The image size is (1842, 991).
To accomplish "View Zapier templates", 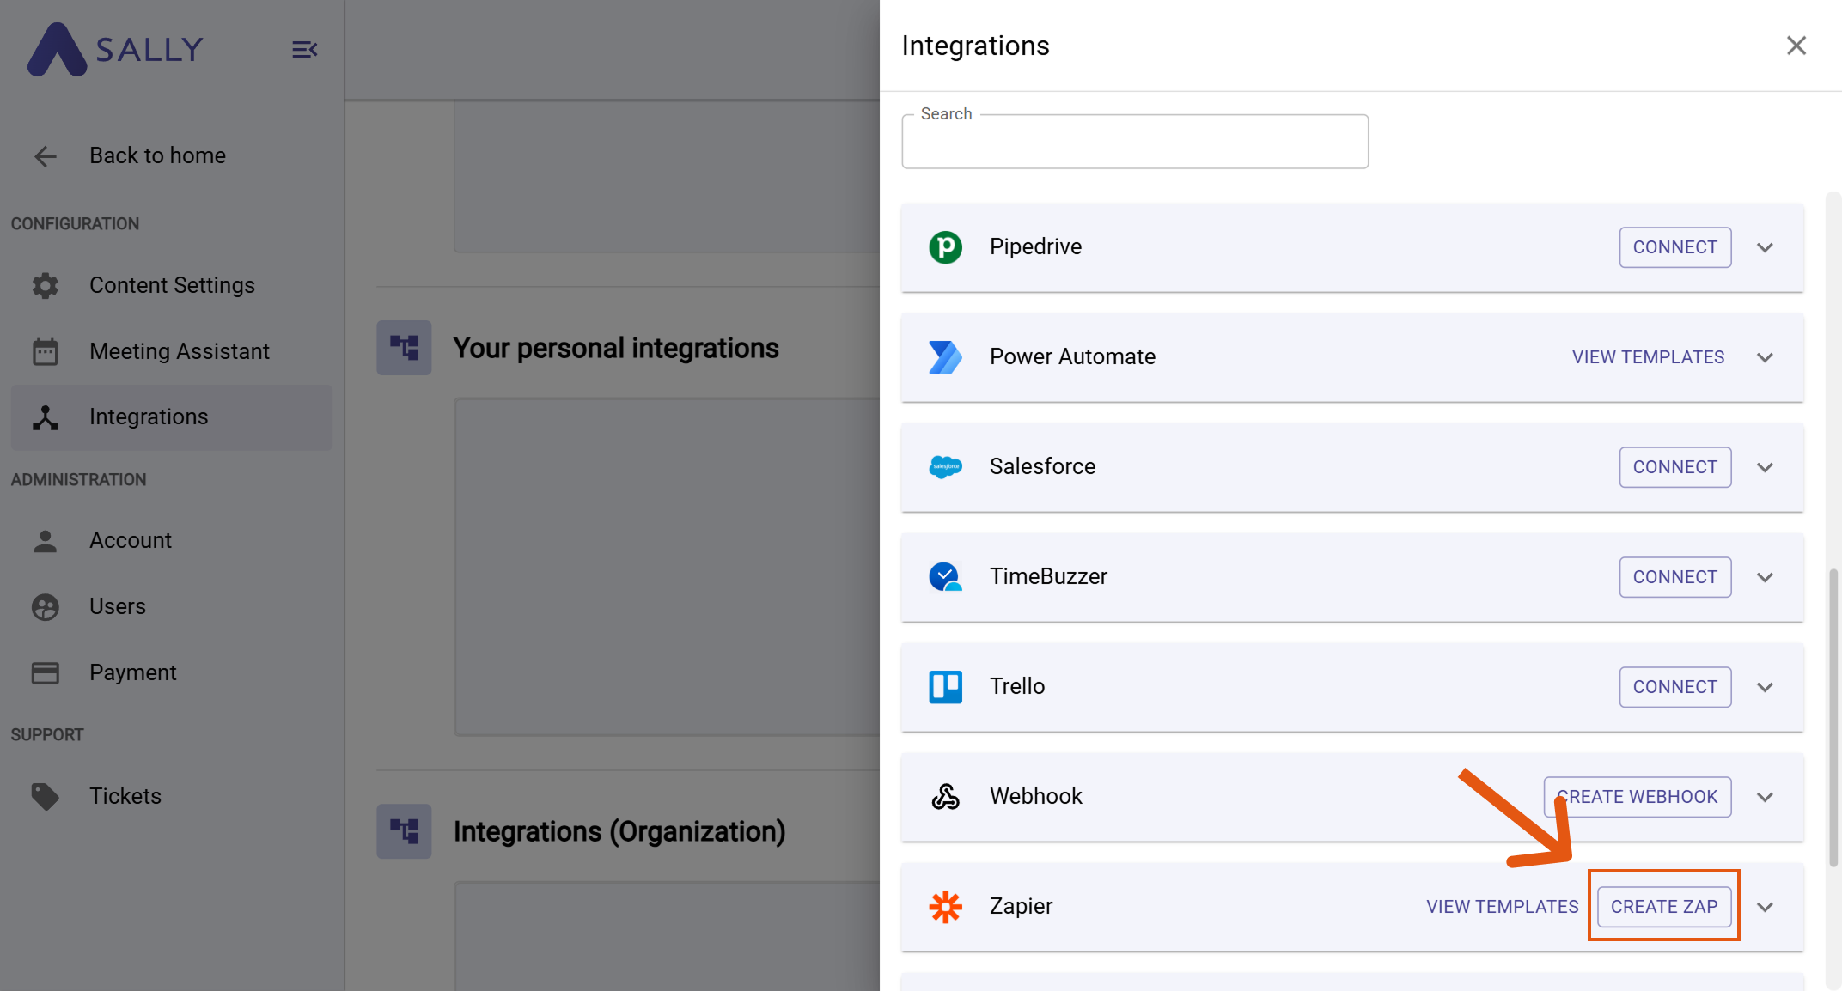I will [1502, 907].
